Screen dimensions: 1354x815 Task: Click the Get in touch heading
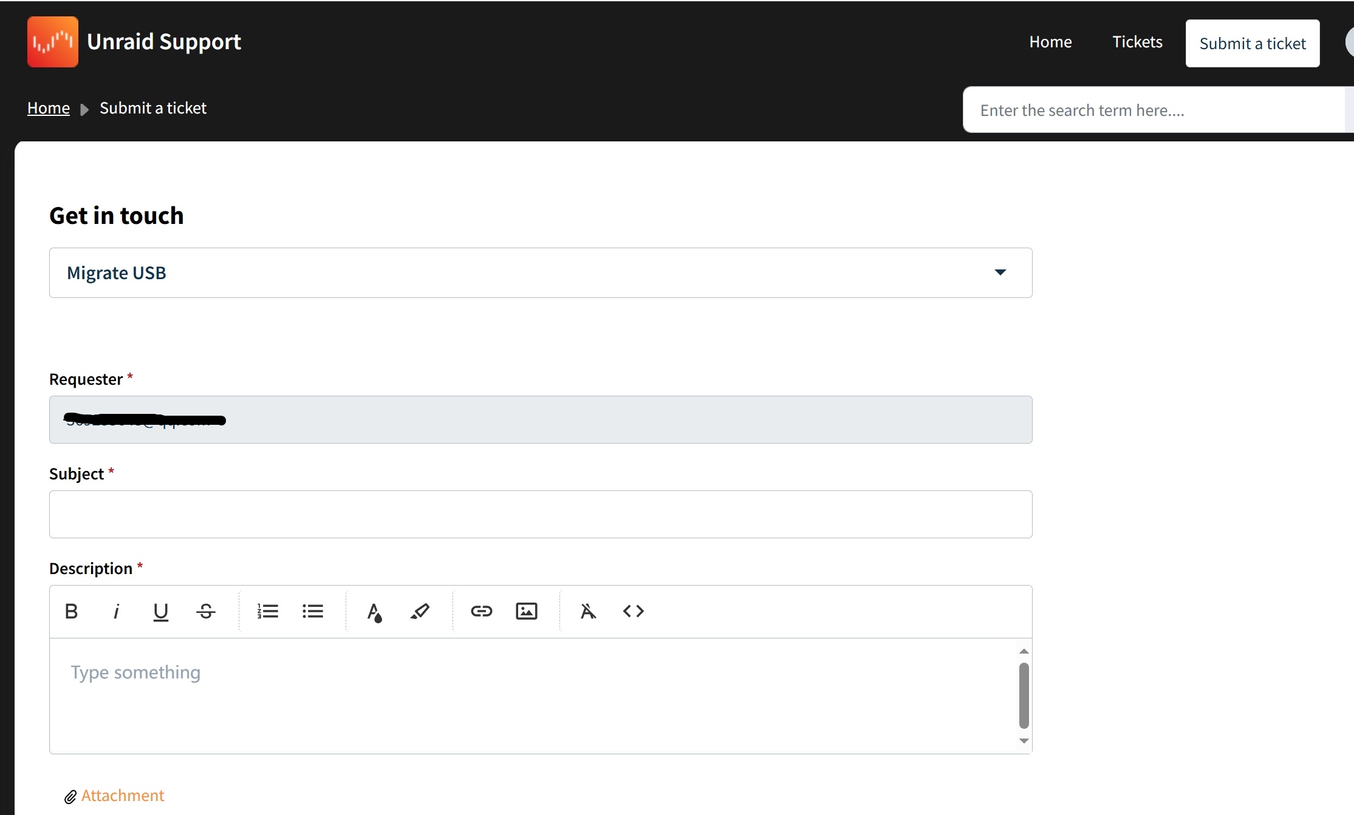[x=117, y=215]
